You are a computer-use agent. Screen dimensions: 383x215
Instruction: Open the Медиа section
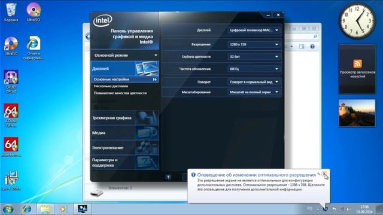(x=125, y=133)
